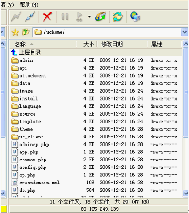The width and height of the screenshot is (189, 213).
Task: Click the quick connect lightning icon
Action: [x=16, y=17]
